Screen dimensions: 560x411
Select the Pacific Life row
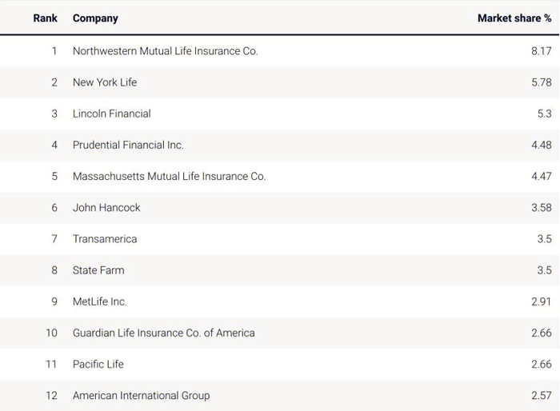[98, 364]
